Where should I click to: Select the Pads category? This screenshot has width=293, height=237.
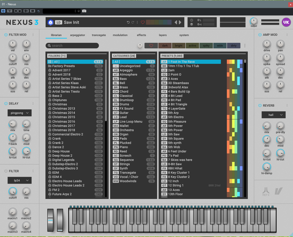coord(133,139)
